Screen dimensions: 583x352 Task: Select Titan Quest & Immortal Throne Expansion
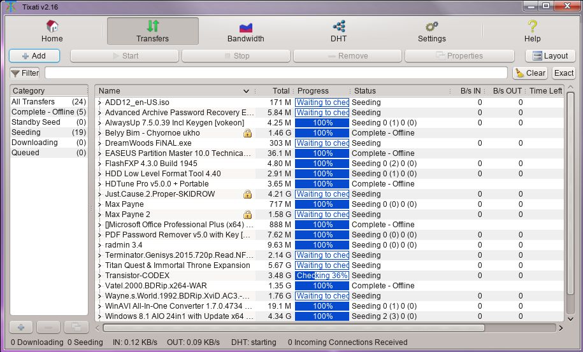click(177, 265)
